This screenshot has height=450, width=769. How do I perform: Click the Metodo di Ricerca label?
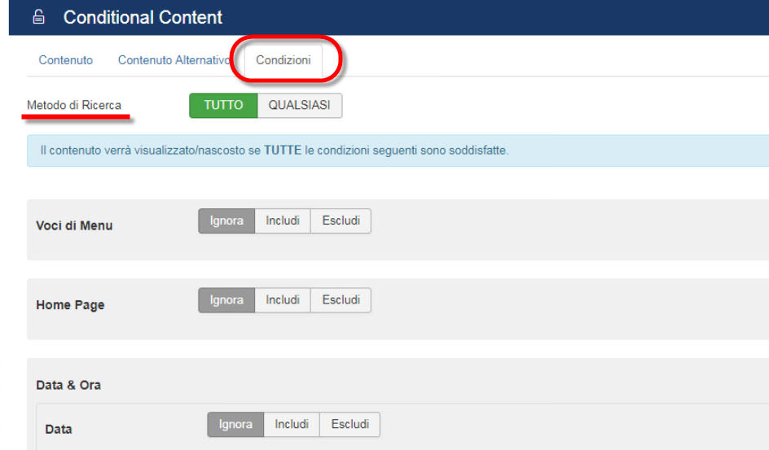click(x=74, y=106)
